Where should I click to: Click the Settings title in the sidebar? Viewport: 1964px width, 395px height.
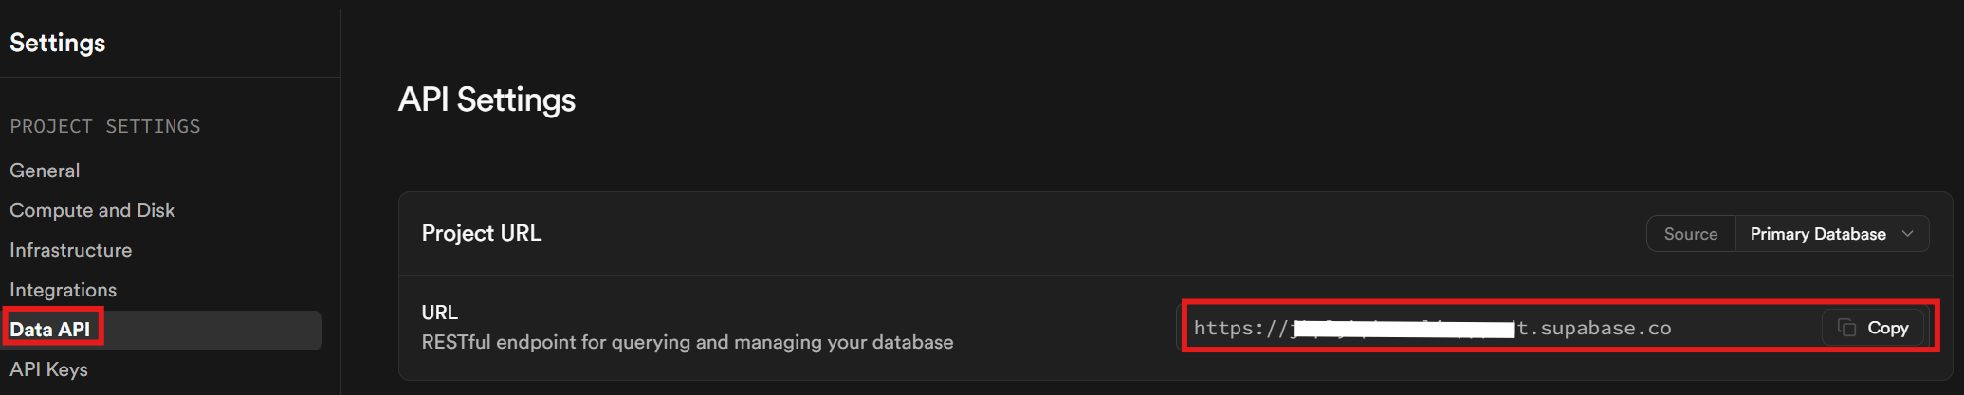pos(57,43)
